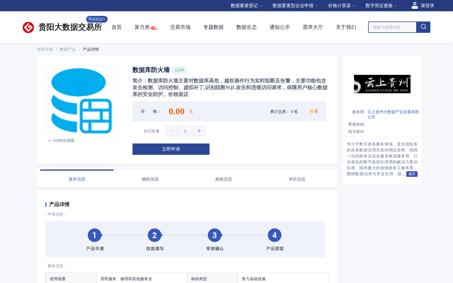Open 专题数据 navigation item
This screenshot has height=283, width=453.
click(x=213, y=27)
